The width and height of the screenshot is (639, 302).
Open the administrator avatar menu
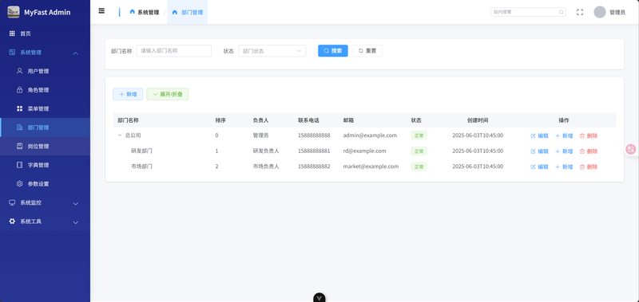tap(600, 12)
